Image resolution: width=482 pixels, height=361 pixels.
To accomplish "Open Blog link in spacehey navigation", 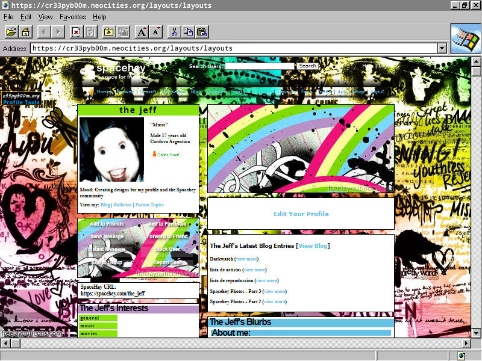I will point(196,91).
